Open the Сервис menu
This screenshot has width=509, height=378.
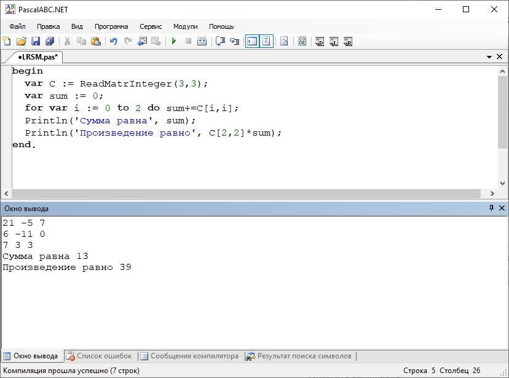[x=151, y=26]
